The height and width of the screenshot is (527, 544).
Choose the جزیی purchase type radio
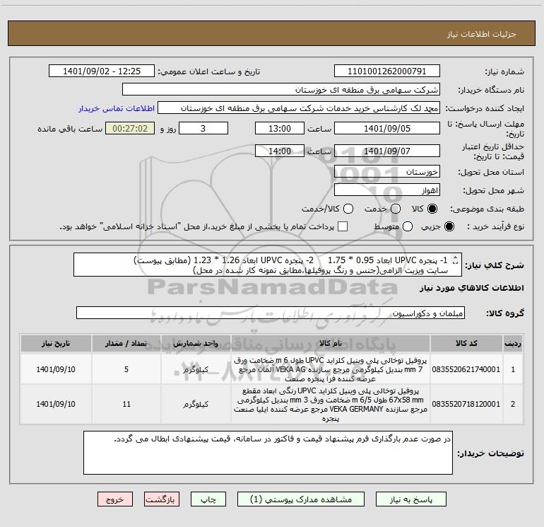[449, 226]
